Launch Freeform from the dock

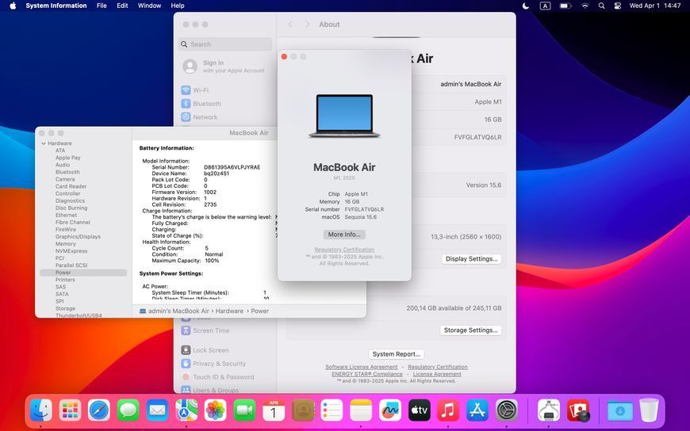click(x=390, y=410)
